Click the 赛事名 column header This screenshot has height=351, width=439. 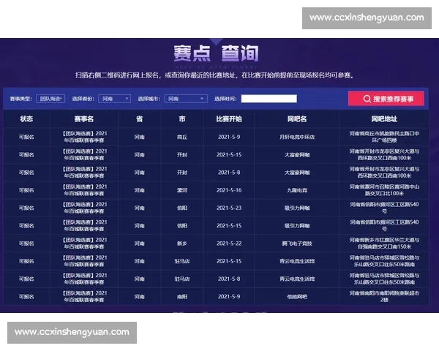(x=84, y=119)
